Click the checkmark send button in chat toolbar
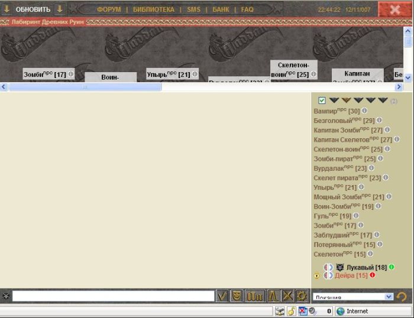 222,296
